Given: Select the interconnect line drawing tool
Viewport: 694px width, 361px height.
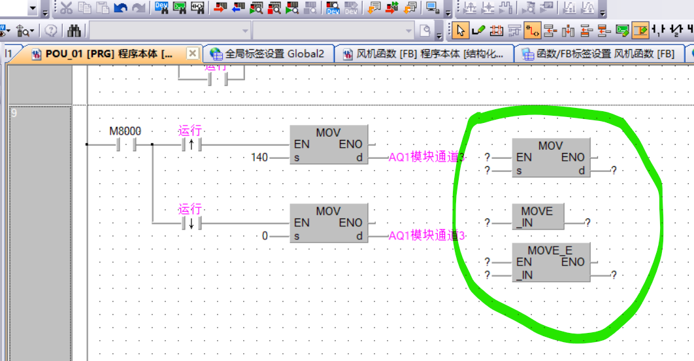Looking at the screenshot, I should point(478,30).
